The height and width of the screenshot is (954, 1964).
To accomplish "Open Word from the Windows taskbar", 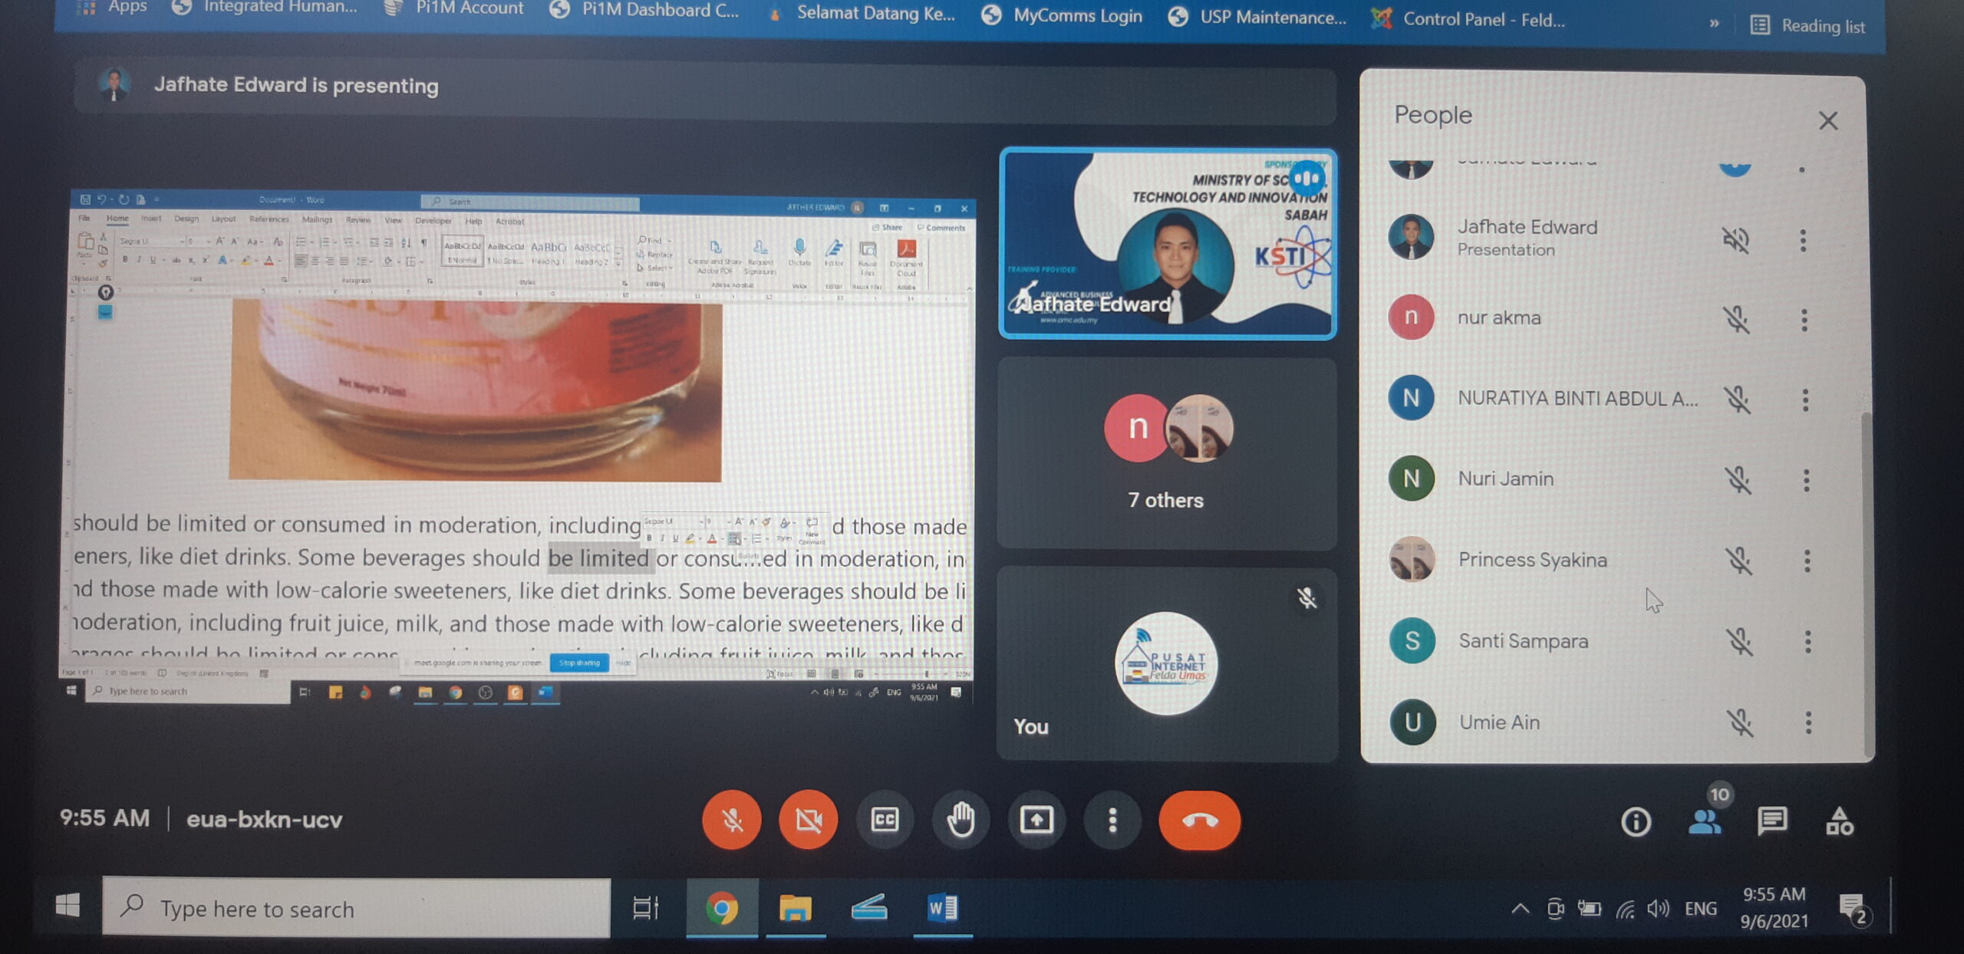I will tap(942, 909).
